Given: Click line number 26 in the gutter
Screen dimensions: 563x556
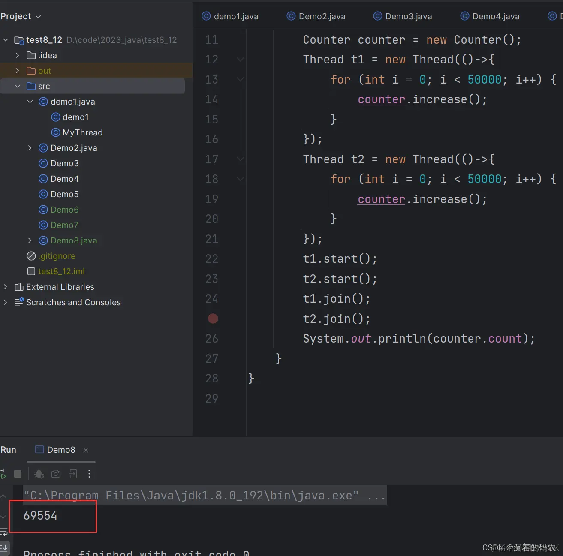Looking at the screenshot, I should pyautogui.click(x=212, y=339).
